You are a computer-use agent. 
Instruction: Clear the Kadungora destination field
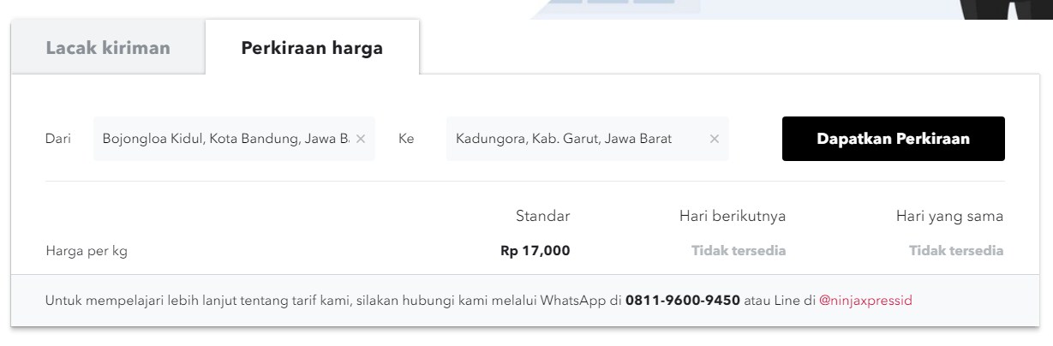[715, 139]
